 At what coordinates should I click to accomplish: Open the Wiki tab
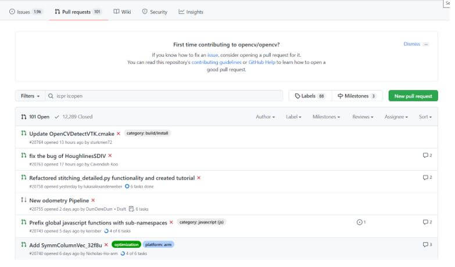[122, 12]
